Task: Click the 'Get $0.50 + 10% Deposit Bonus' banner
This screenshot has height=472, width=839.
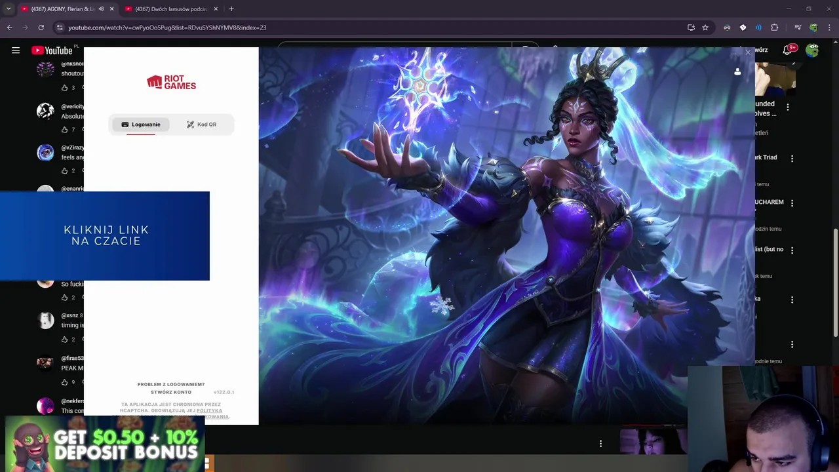Action: tap(105, 444)
